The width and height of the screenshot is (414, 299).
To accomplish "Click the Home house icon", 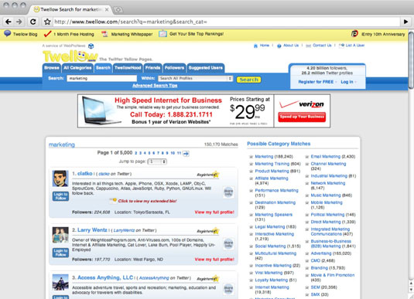I will pyautogui.click(x=255, y=46).
